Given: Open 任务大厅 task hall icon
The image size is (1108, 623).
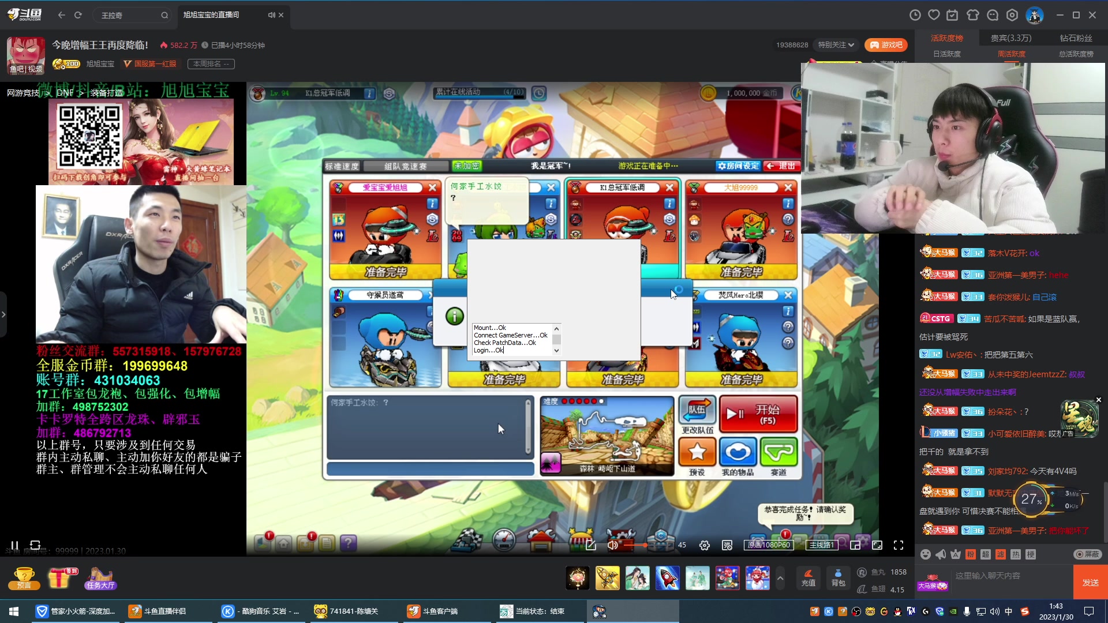Looking at the screenshot, I should (100, 578).
